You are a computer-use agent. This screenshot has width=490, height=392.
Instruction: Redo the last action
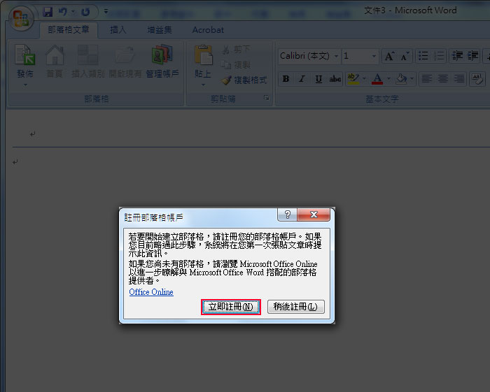click(85, 12)
